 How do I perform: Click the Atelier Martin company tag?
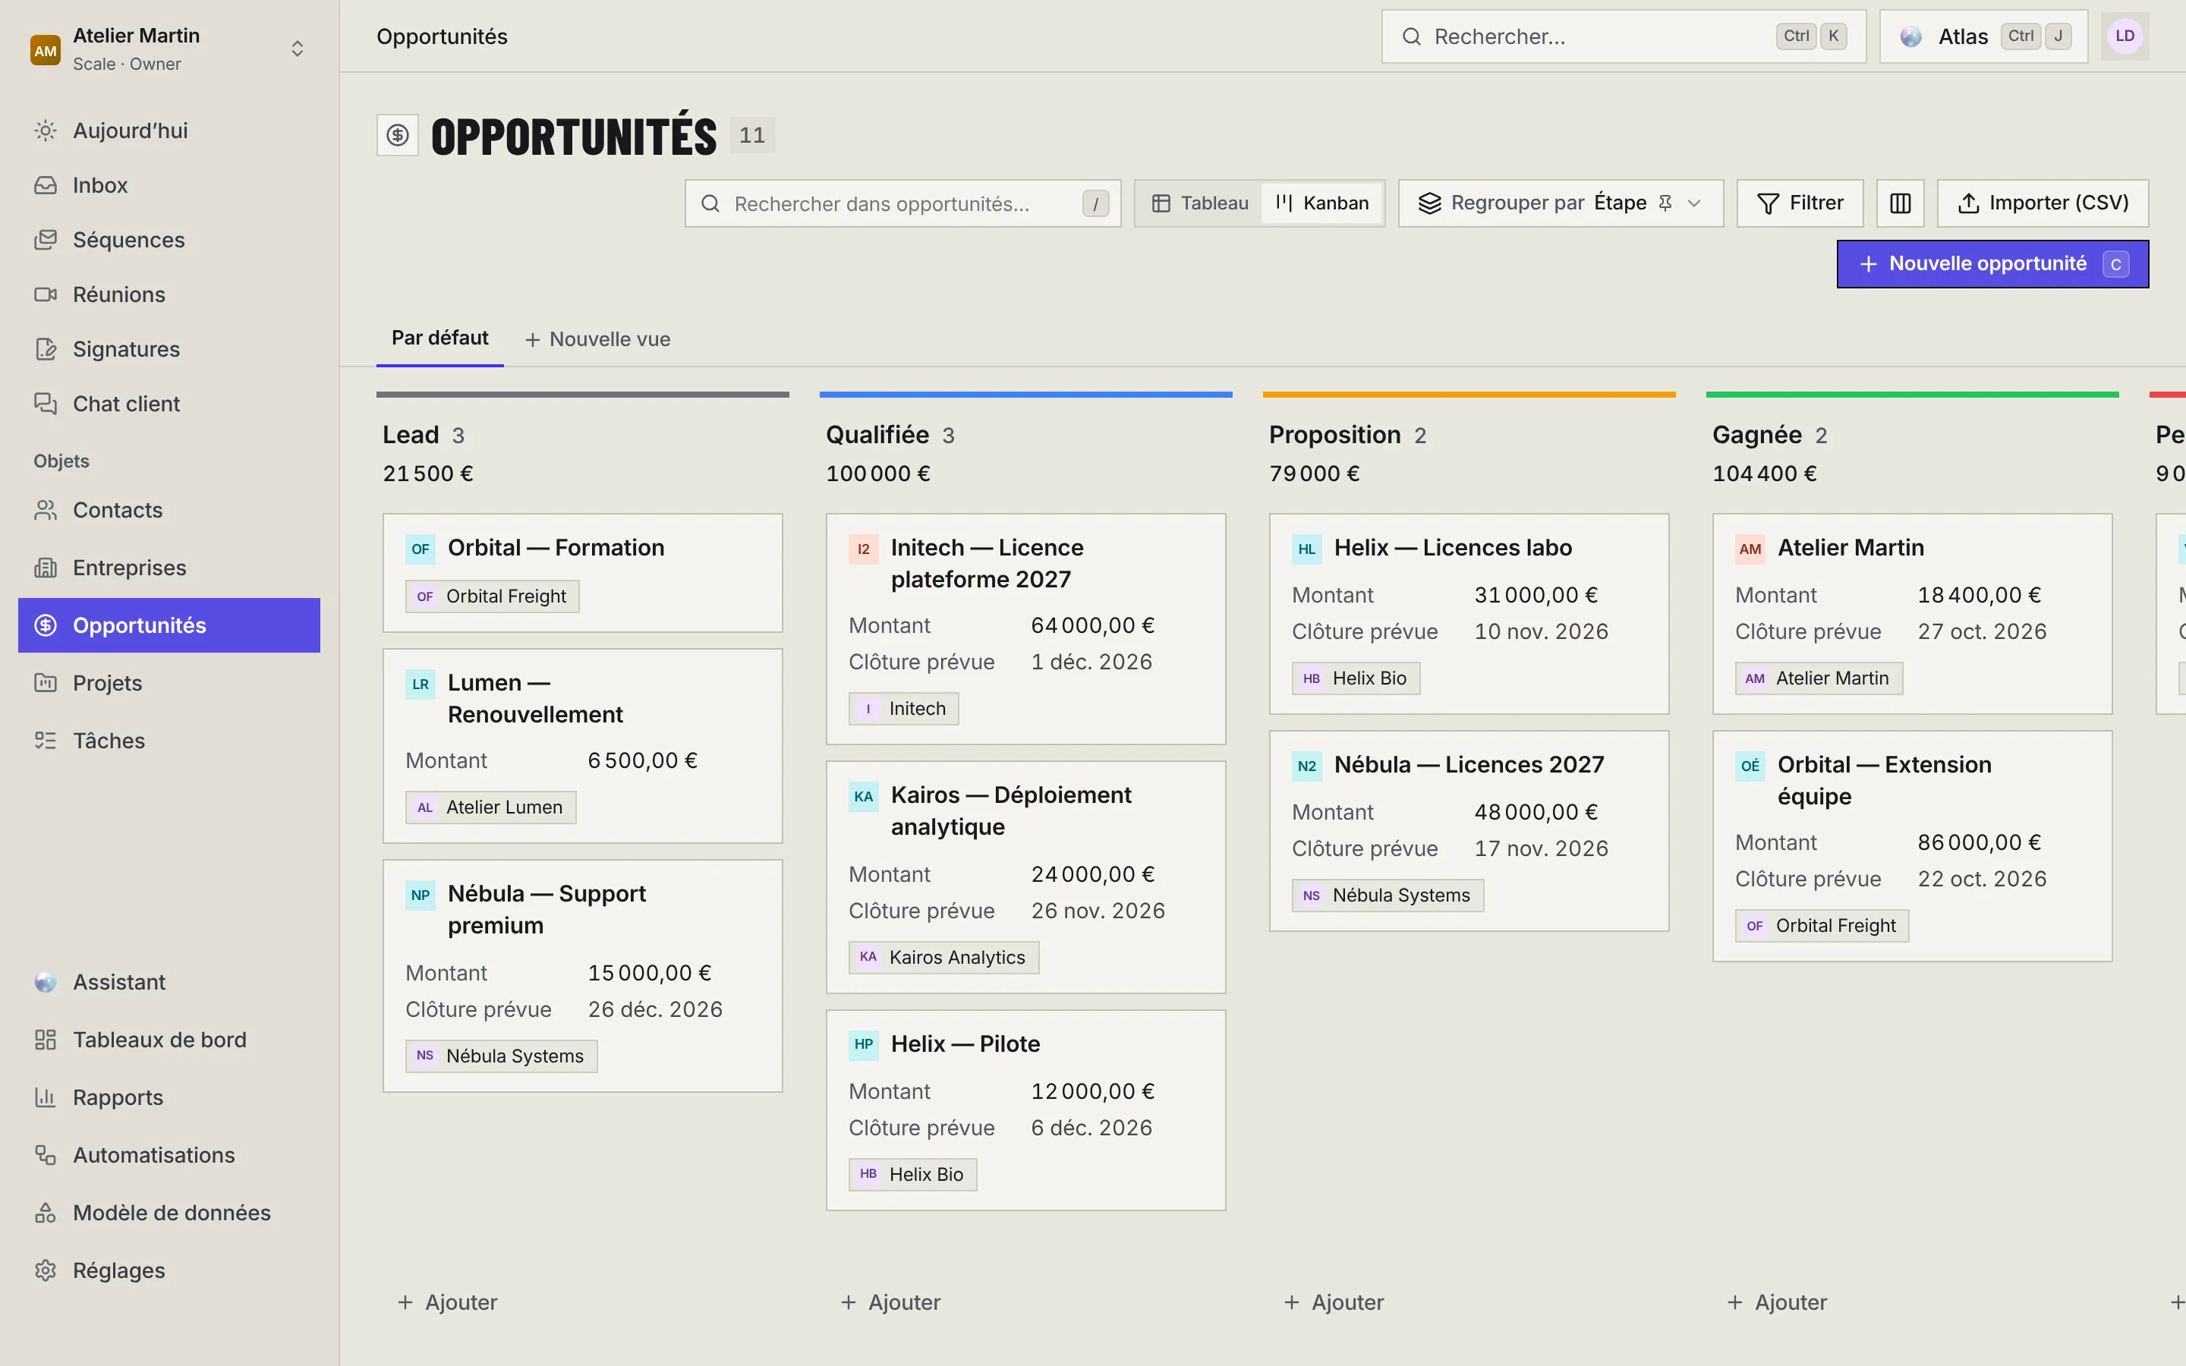(1819, 678)
